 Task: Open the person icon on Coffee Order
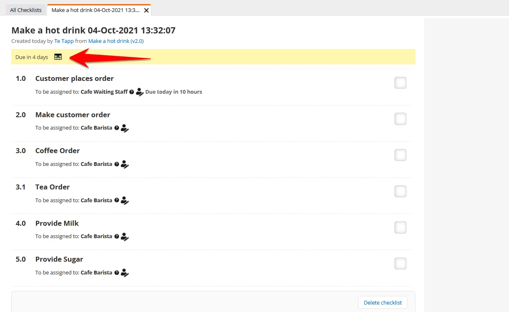[x=124, y=164]
